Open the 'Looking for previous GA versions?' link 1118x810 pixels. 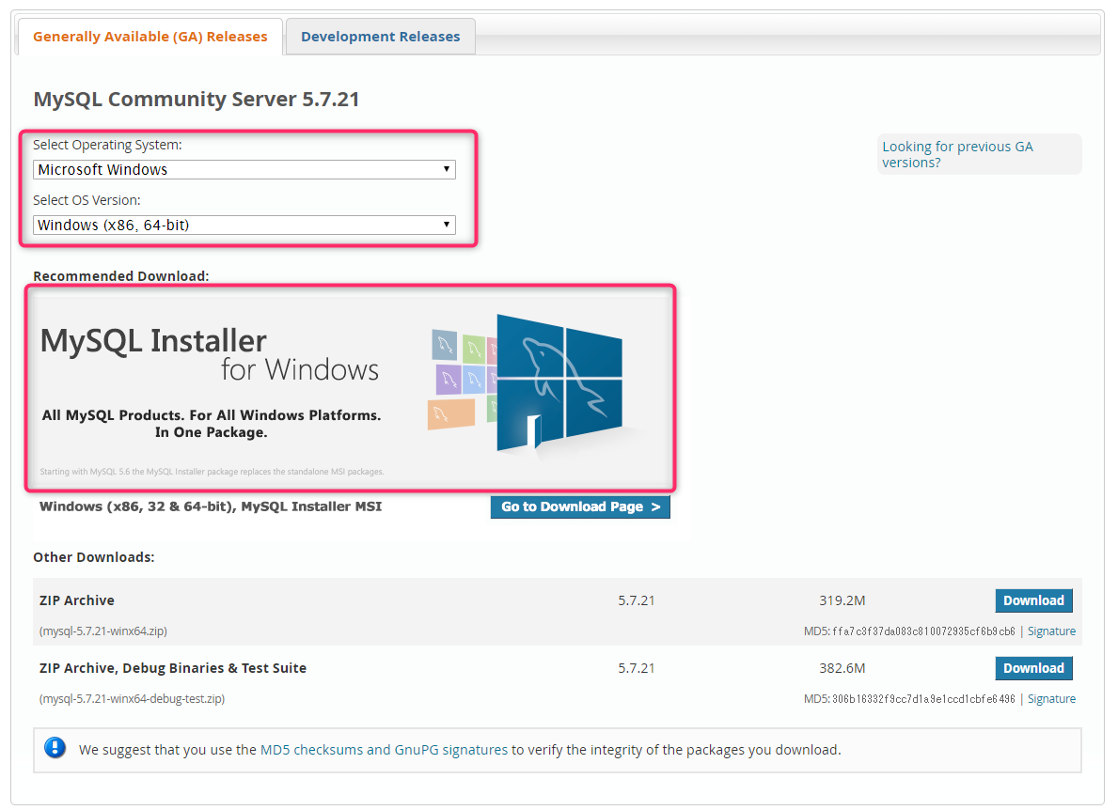tap(957, 154)
